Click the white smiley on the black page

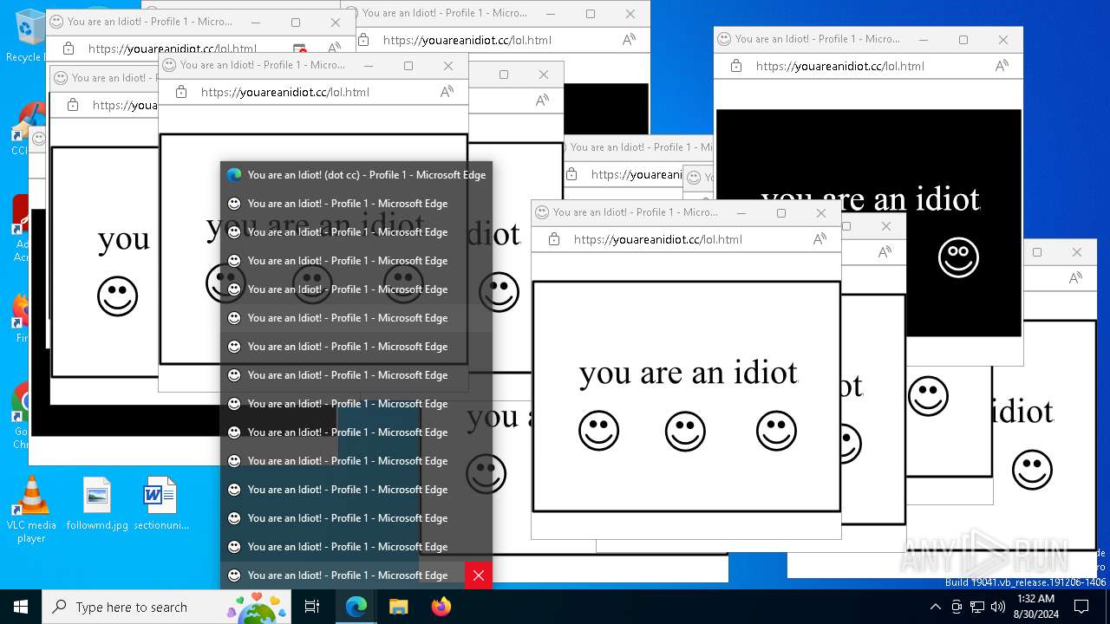click(958, 257)
